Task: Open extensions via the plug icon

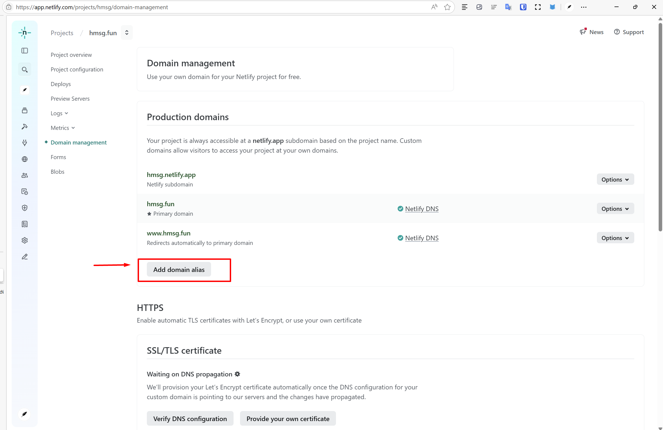Action: pos(24,143)
